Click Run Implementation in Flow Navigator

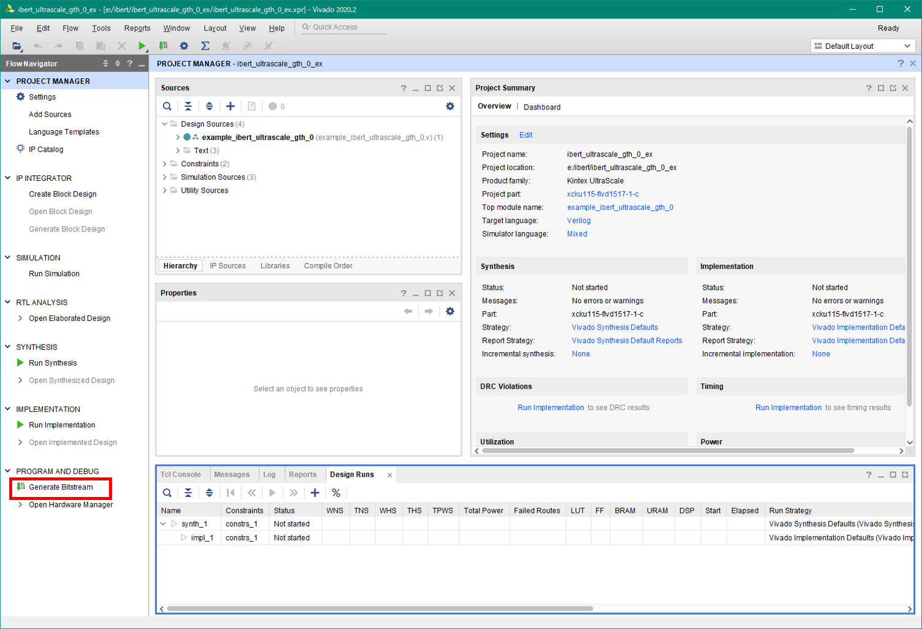[x=62, y=425]
